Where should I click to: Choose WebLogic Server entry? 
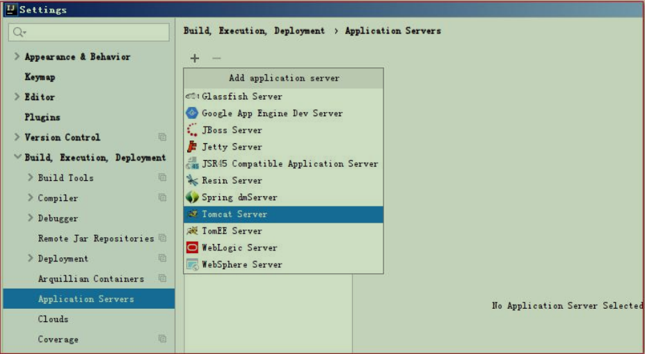coord(283,248)
